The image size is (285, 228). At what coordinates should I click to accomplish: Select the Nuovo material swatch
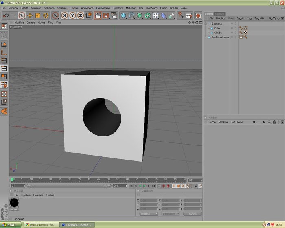pyautogui.click(x=14, y=204)
